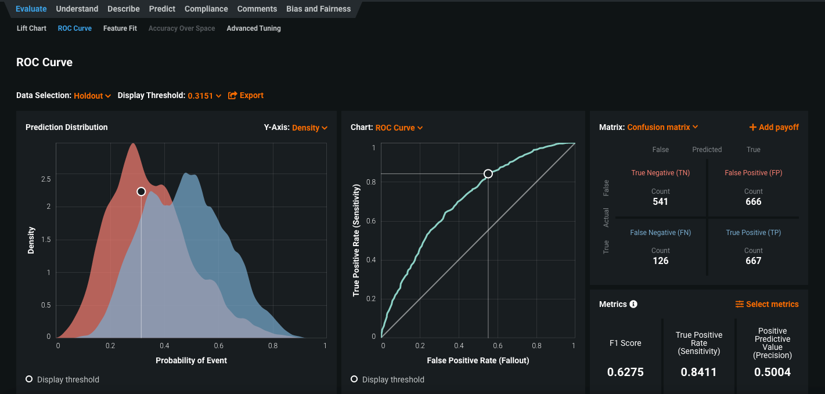Switch to the Understand tab

pos(77,9)
